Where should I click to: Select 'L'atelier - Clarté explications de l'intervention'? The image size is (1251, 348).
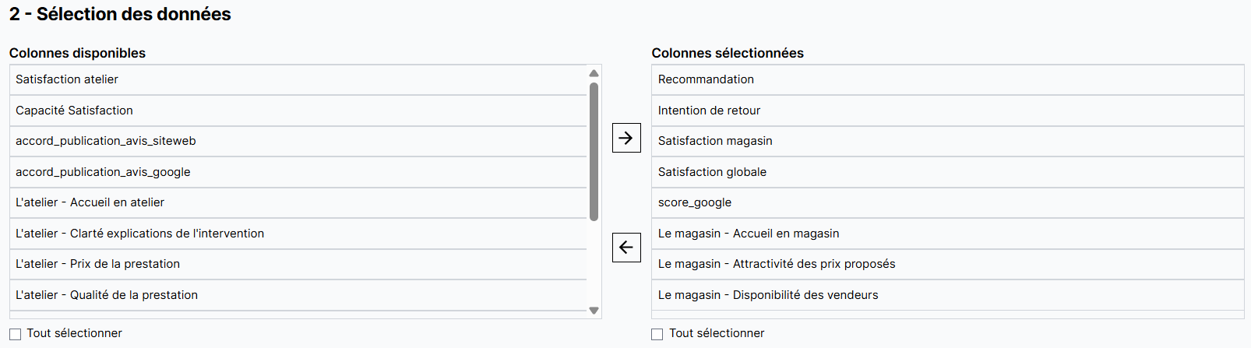139,234
